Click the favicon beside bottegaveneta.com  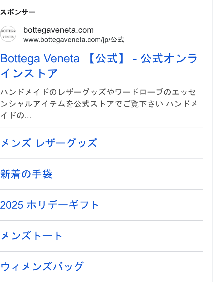[x=8, y=34]
